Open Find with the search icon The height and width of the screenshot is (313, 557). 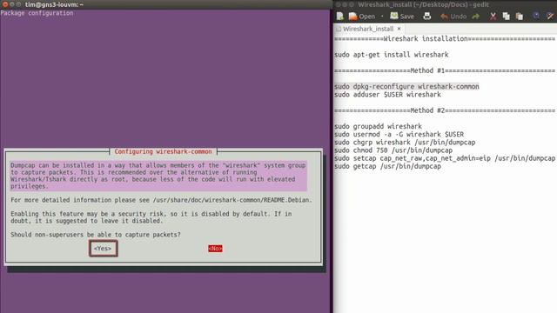pos(536,16)
